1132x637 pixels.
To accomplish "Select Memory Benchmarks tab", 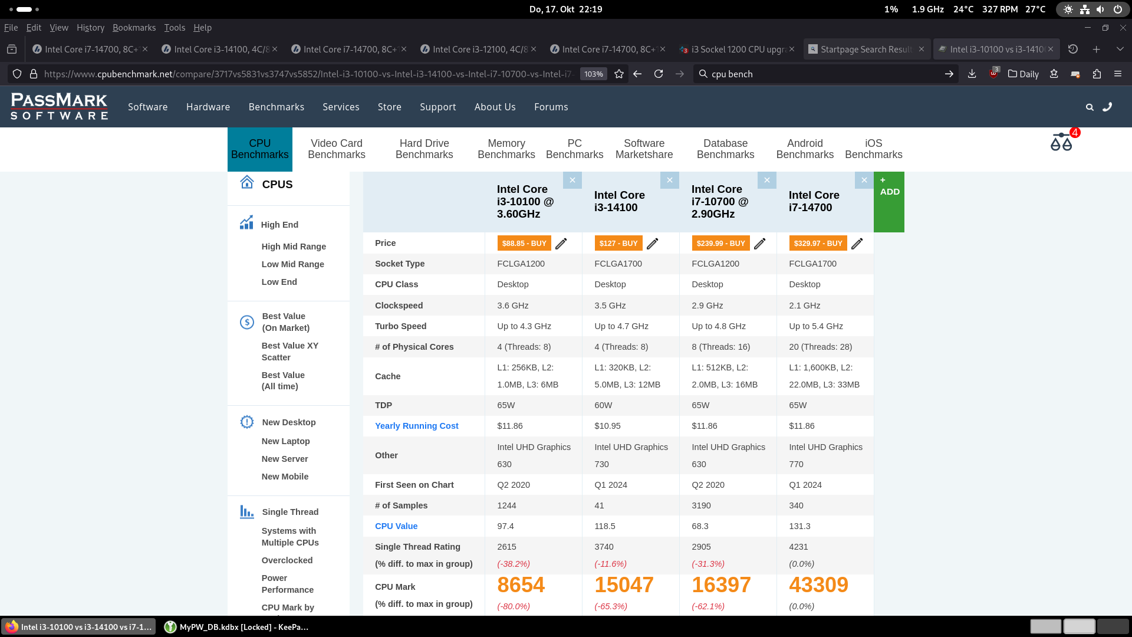I will [506, 149].
